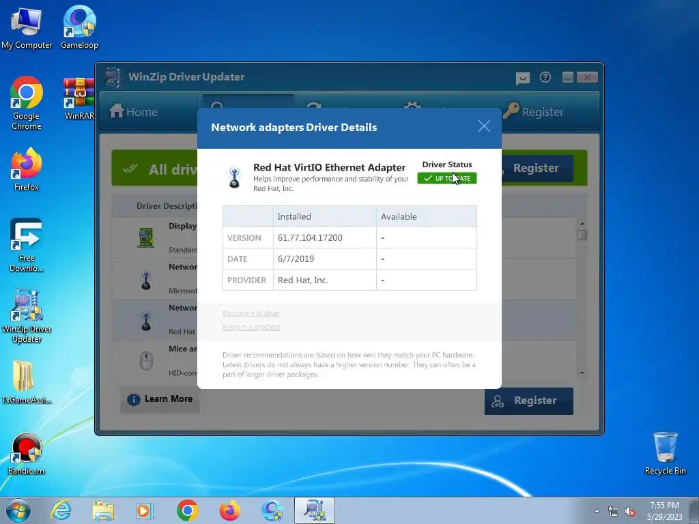This screenshot has width=699, height=524.
Task: Launch Firefox from the taskbar
Action: [x=229, y=510]
